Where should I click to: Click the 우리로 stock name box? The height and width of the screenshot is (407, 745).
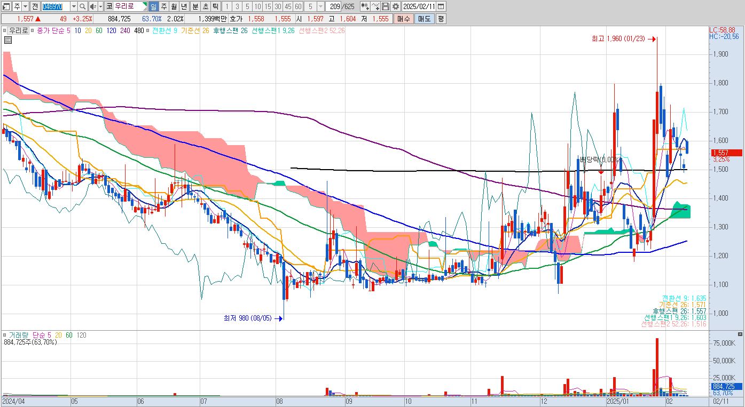126,6
